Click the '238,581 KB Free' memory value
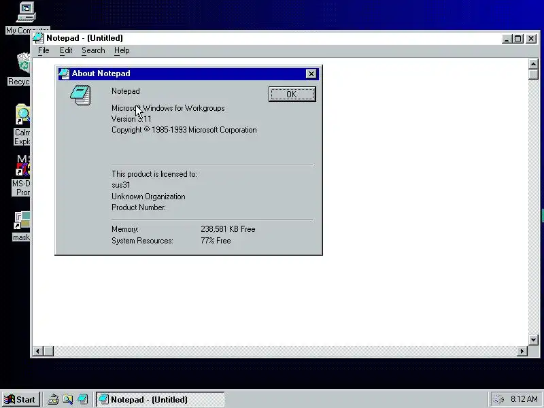Viewport: 544px width, 408px height. tap(228, 229)
